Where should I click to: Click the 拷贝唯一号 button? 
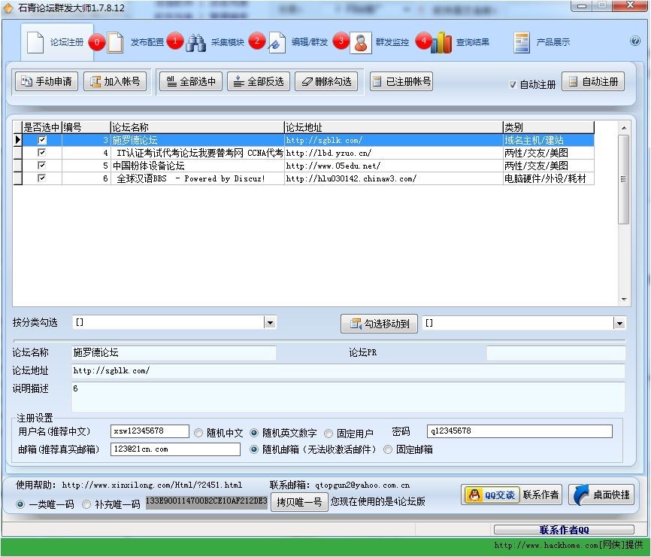[299, 502]
